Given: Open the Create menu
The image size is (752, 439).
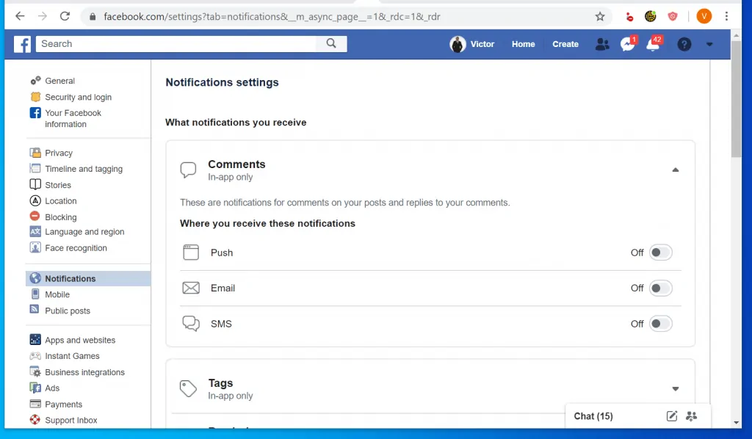Looking at the screenshot, I should click(565, 44).
